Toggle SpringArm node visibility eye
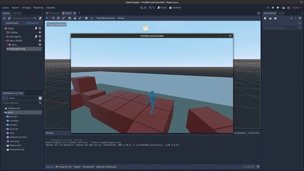Viewport: 304px width, 171px height. tap(40, 37)
